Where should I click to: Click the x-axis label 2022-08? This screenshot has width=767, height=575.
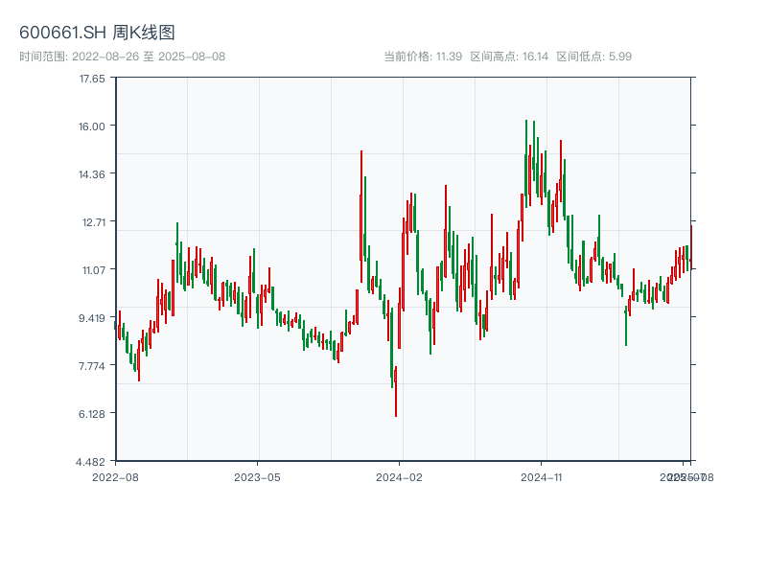click(115, 477)
